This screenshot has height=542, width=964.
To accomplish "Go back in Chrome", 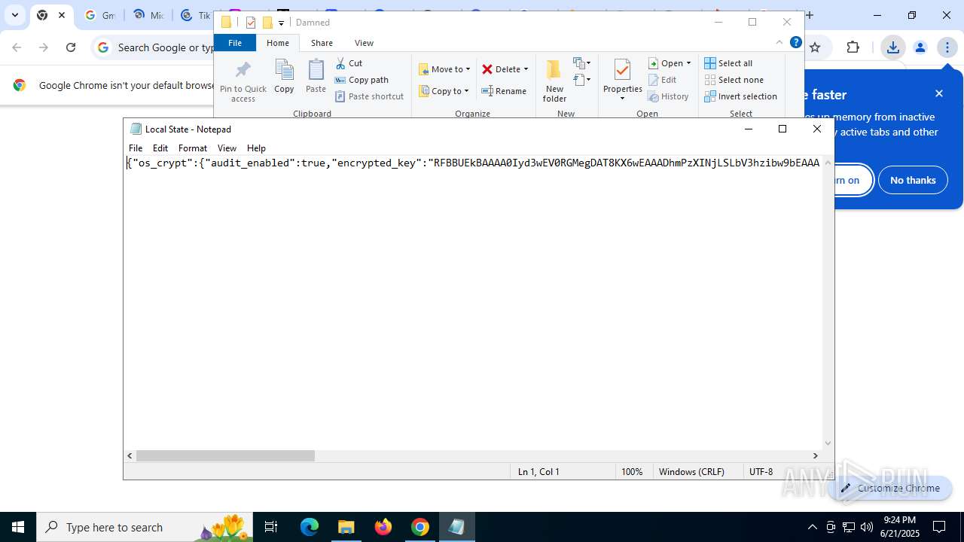I will [x=17, y=47].
